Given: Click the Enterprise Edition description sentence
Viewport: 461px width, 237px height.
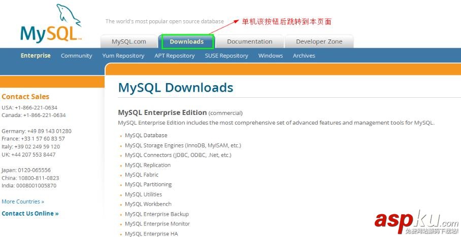Looking at the screenshot, I should 276,123.
